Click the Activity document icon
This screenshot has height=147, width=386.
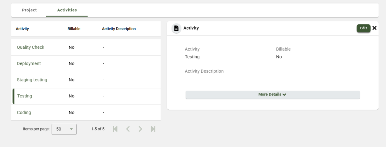[176, 28]
